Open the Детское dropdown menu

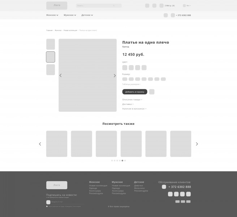tap(87, 15)
